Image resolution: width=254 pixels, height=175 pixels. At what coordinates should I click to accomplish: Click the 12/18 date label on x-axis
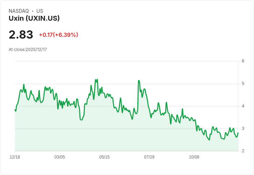click(x=15, y=157)
